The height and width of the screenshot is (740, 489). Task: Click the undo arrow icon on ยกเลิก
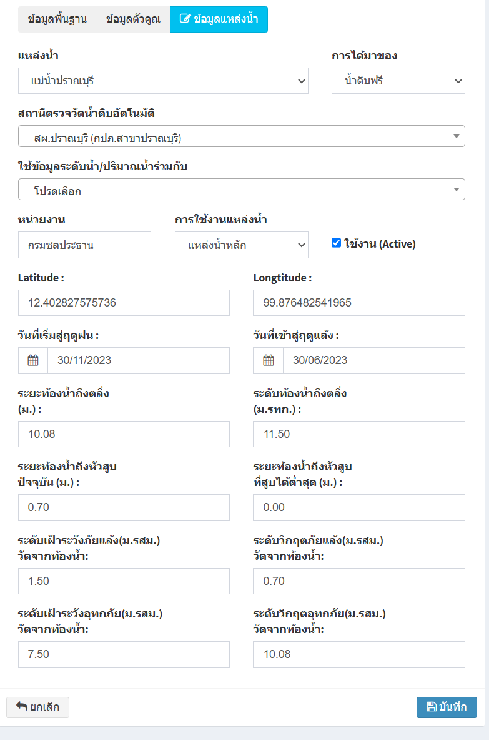[x=22, y=706]
